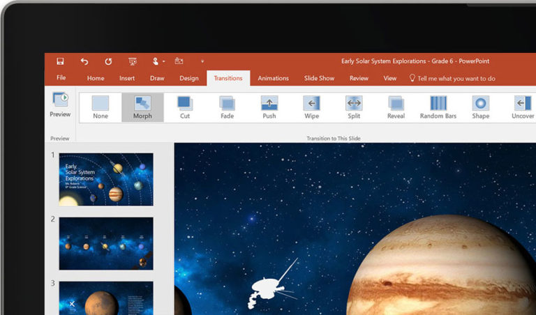Select slide 2 thumbnail
This screenshot has height=315, width=536.
click(x=106, y=243)
